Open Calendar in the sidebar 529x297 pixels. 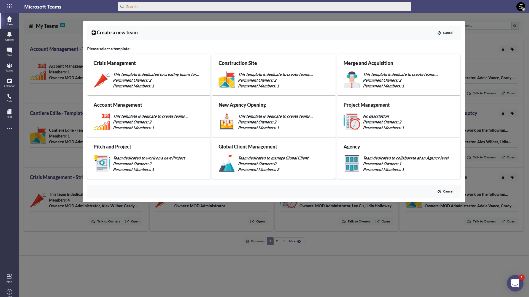pos(9,82)
